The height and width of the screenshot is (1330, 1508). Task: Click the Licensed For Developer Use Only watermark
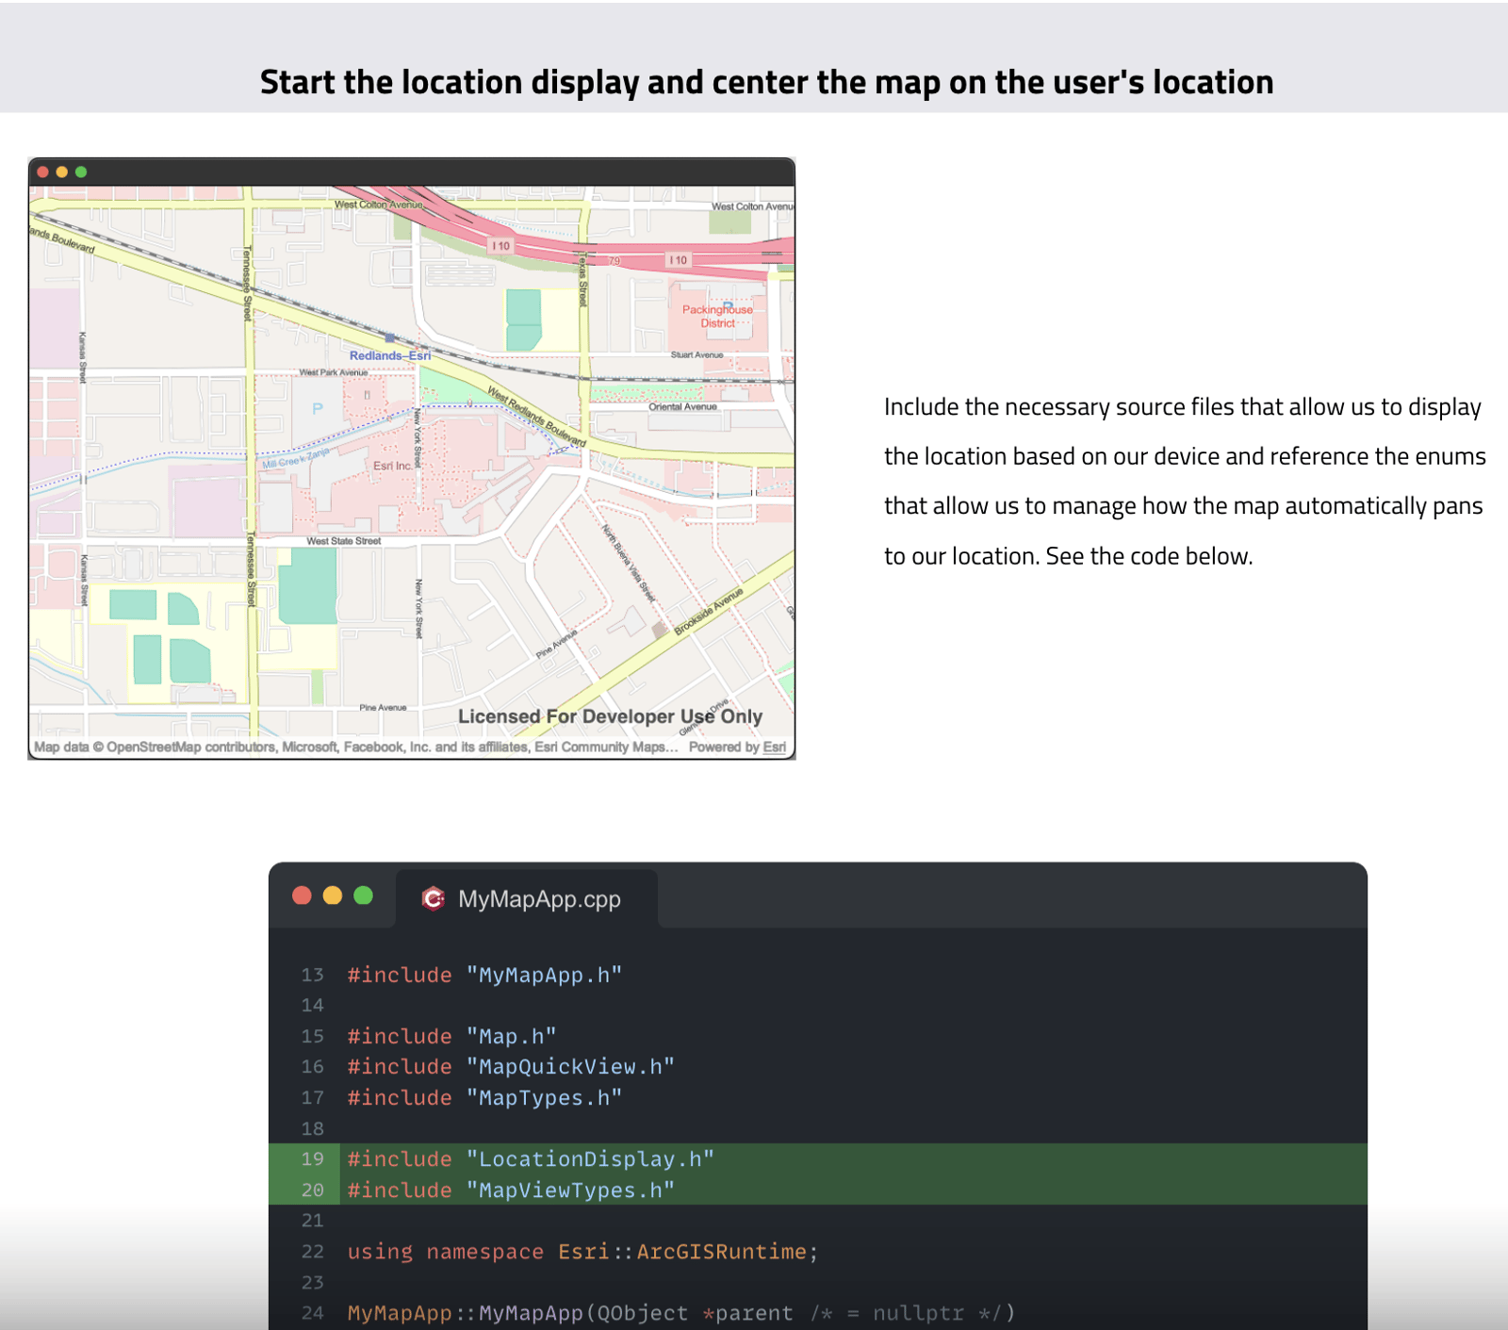point(609,716)
